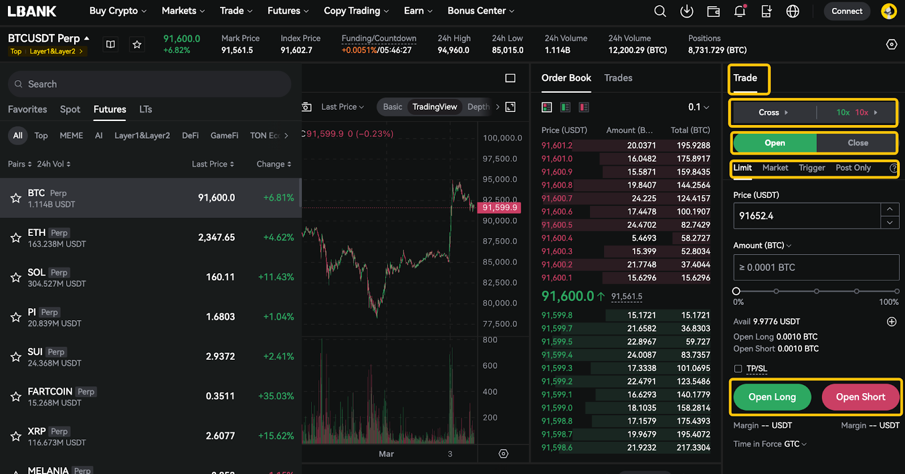905x474 pixels.
Task: Click the Connect button
Action: click(847, 11)
